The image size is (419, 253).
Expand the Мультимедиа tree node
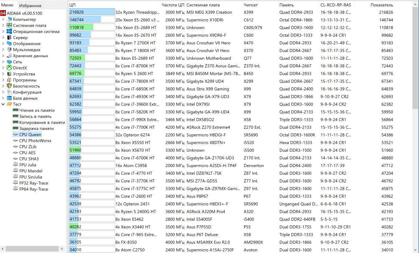3,50
